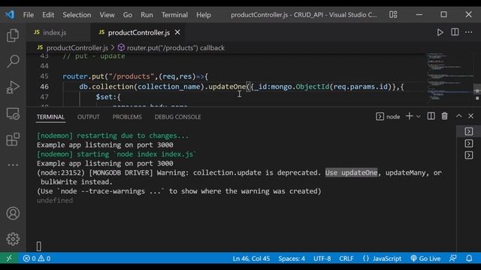Close the terminal panel
This screenshot has width=481, height=270.
point(471,116)
